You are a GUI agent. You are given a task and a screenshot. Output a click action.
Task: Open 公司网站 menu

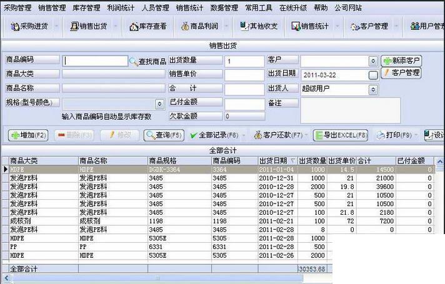pos(348,7)
